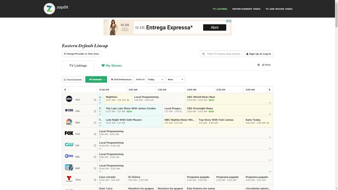Switch to the My Shows tab
This screenshot has height=190, width=338.
coord(112,65)
